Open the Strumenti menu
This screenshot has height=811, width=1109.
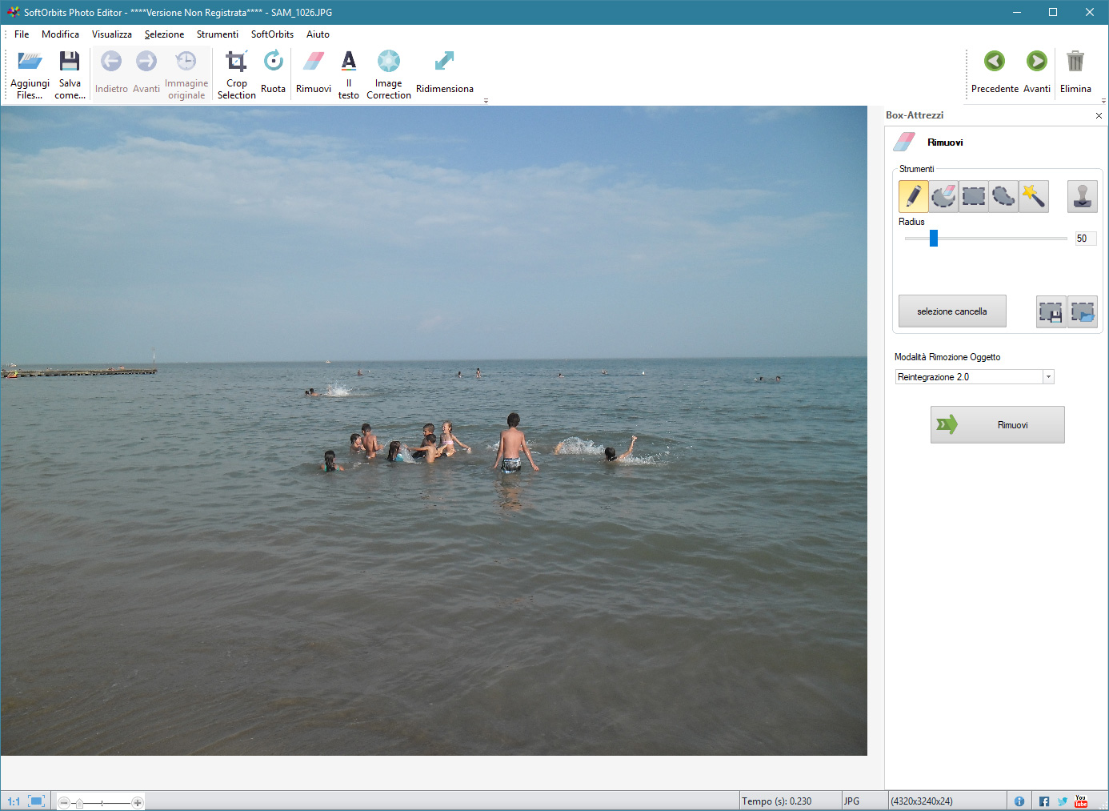pyautogui.click(x=217, y=34)
